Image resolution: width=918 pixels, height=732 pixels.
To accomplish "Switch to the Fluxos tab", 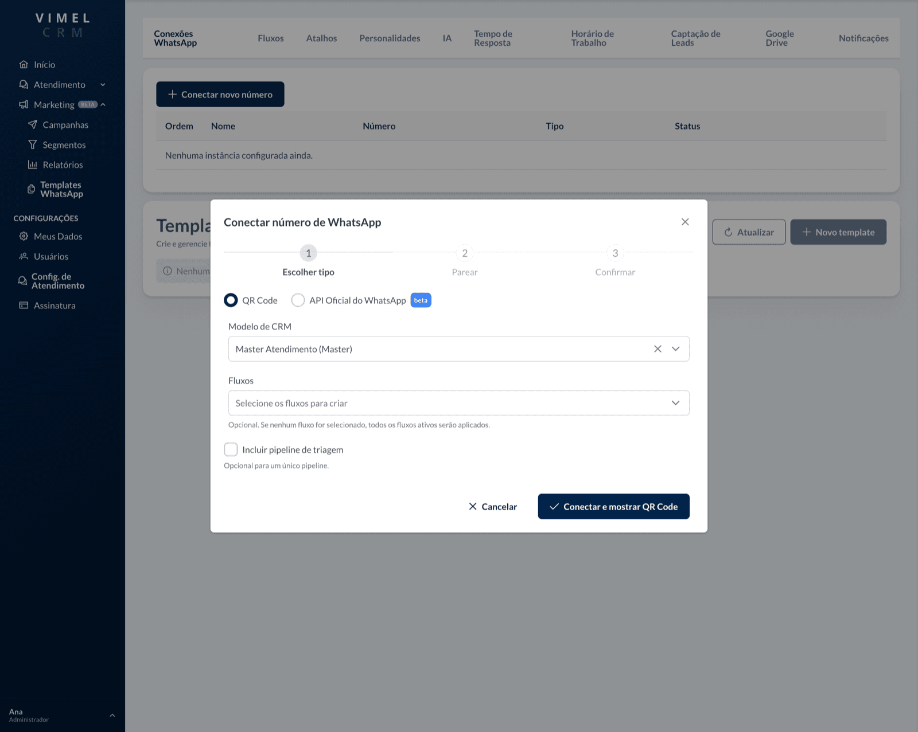I will tap(271, 38).
